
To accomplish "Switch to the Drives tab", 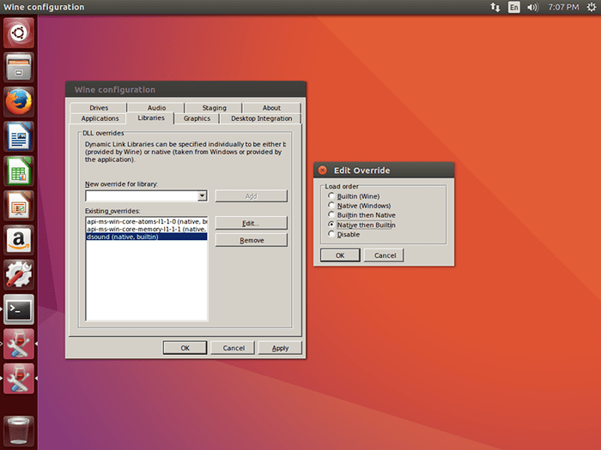I will tap(99, 108).
